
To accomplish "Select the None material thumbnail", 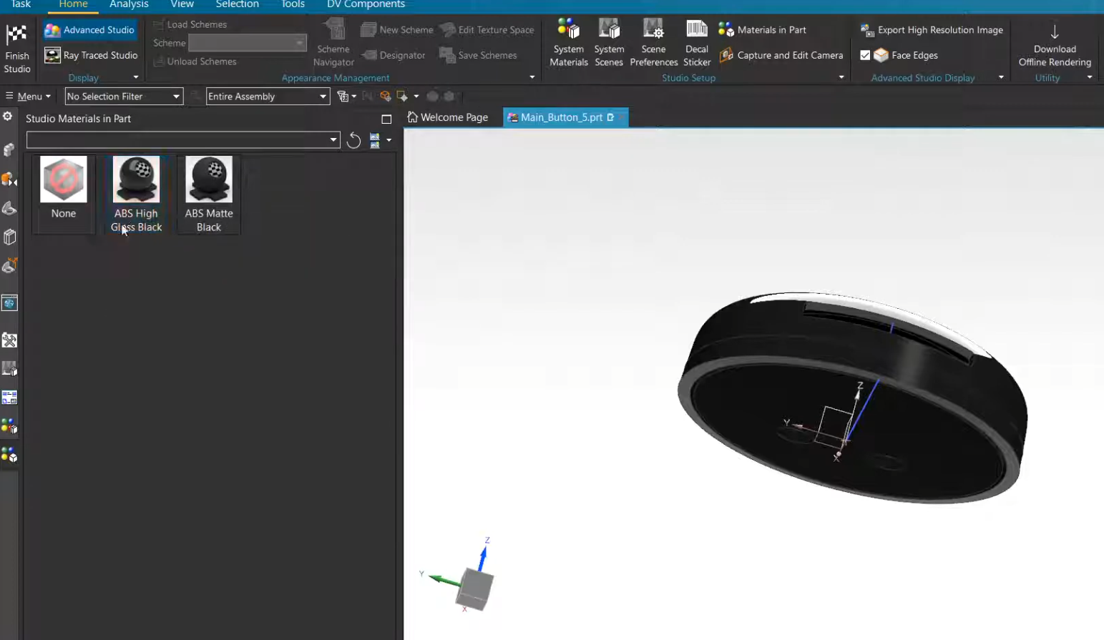I will point(64,194).
